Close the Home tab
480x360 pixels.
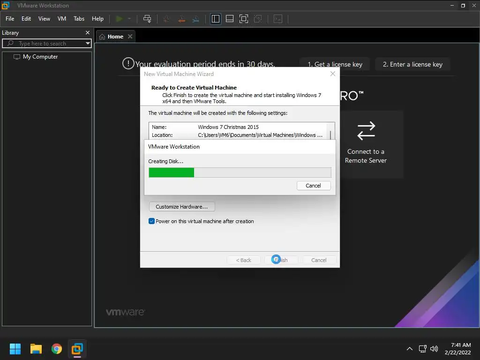(x=130, y=37)
